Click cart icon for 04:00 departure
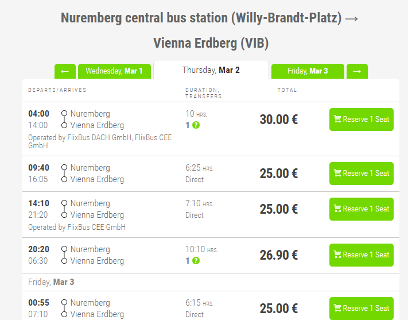The width and height of the screenshot is (408, 320). coord(337,119)
